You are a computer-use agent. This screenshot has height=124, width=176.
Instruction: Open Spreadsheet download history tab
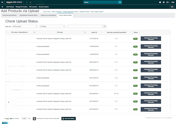[x=28, y=15]
